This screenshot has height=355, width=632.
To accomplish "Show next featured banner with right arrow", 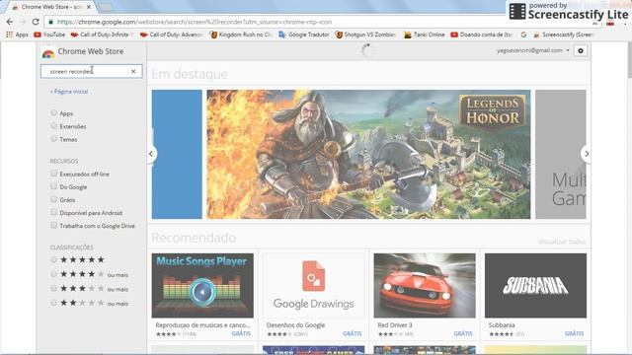I will click(x=587, y=154).
